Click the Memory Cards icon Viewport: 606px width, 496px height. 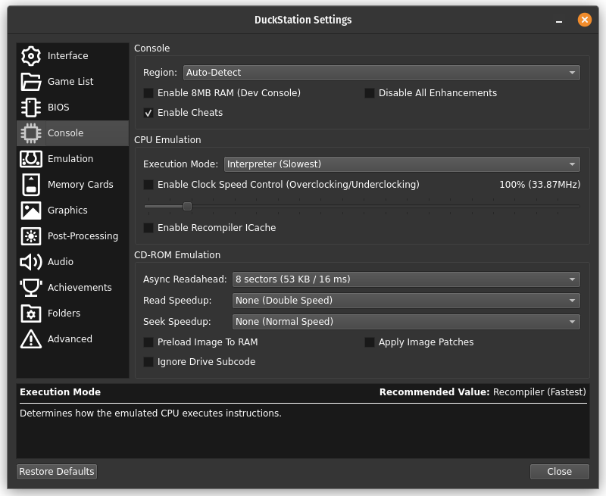(x=31, y=185)
